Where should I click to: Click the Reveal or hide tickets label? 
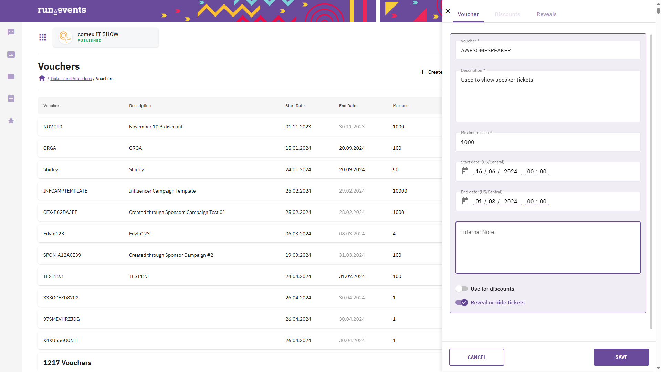point(497,302)
